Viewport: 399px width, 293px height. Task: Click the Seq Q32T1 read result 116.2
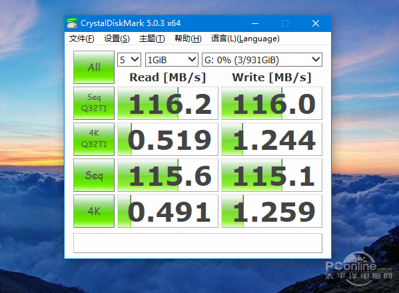pyautogui.click(x=168, y=103)
